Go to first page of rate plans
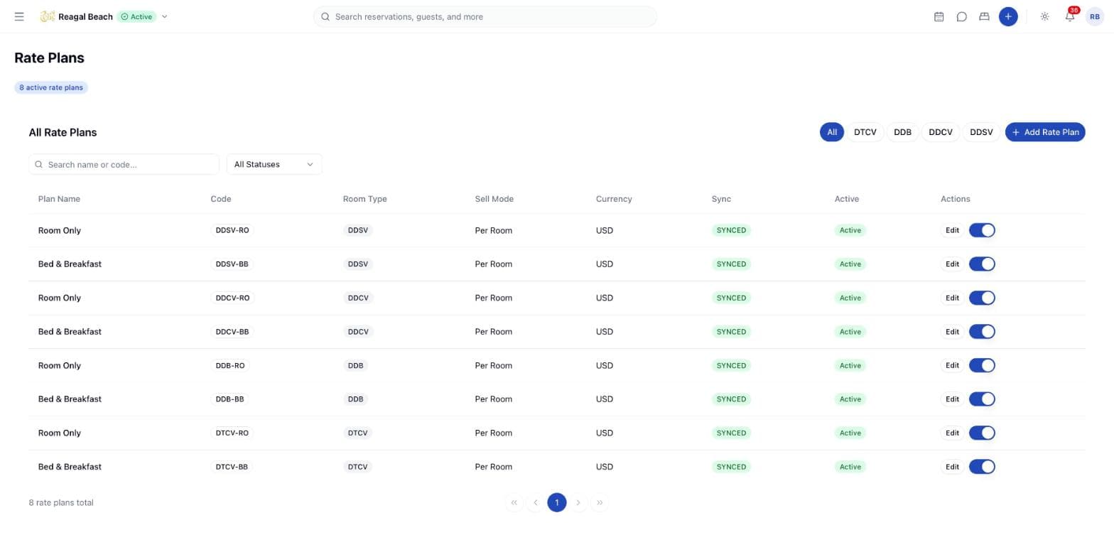The height and width of the screenshot is (535, 1114). tap(514, 502)
